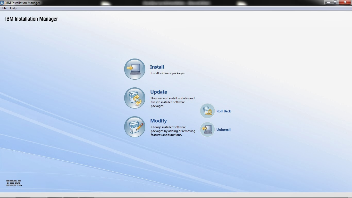Click the IBM logo
This screenshot has height=198, width=352.
14,183
